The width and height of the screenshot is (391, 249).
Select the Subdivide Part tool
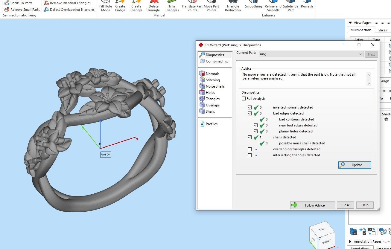[x=290, y=6]
